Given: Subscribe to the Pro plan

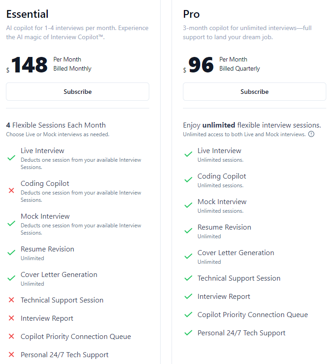Looking at the screenshot, I should (254, 92).
